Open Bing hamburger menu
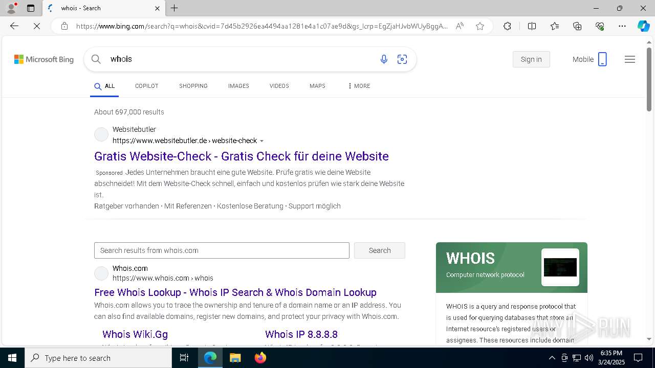 click(630, 59)
